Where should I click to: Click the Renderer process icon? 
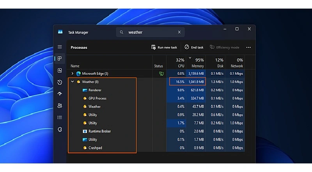tap(85, 90)
